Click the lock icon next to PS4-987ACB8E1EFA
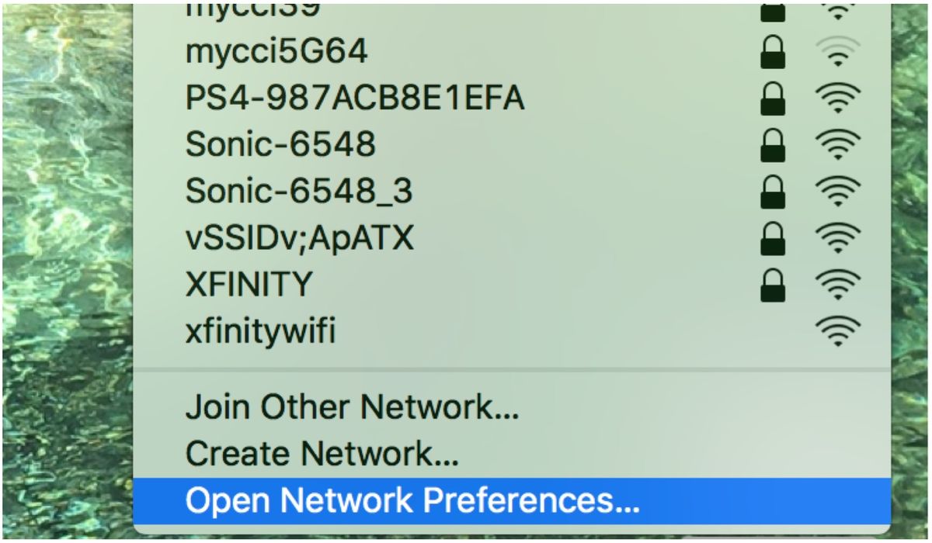The width and height of the screenshot is (932, 543). (772, 99)
